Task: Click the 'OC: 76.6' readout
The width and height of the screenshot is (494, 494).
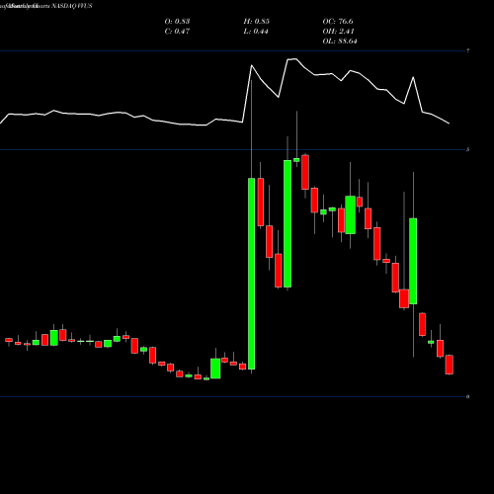Action: 338,22
